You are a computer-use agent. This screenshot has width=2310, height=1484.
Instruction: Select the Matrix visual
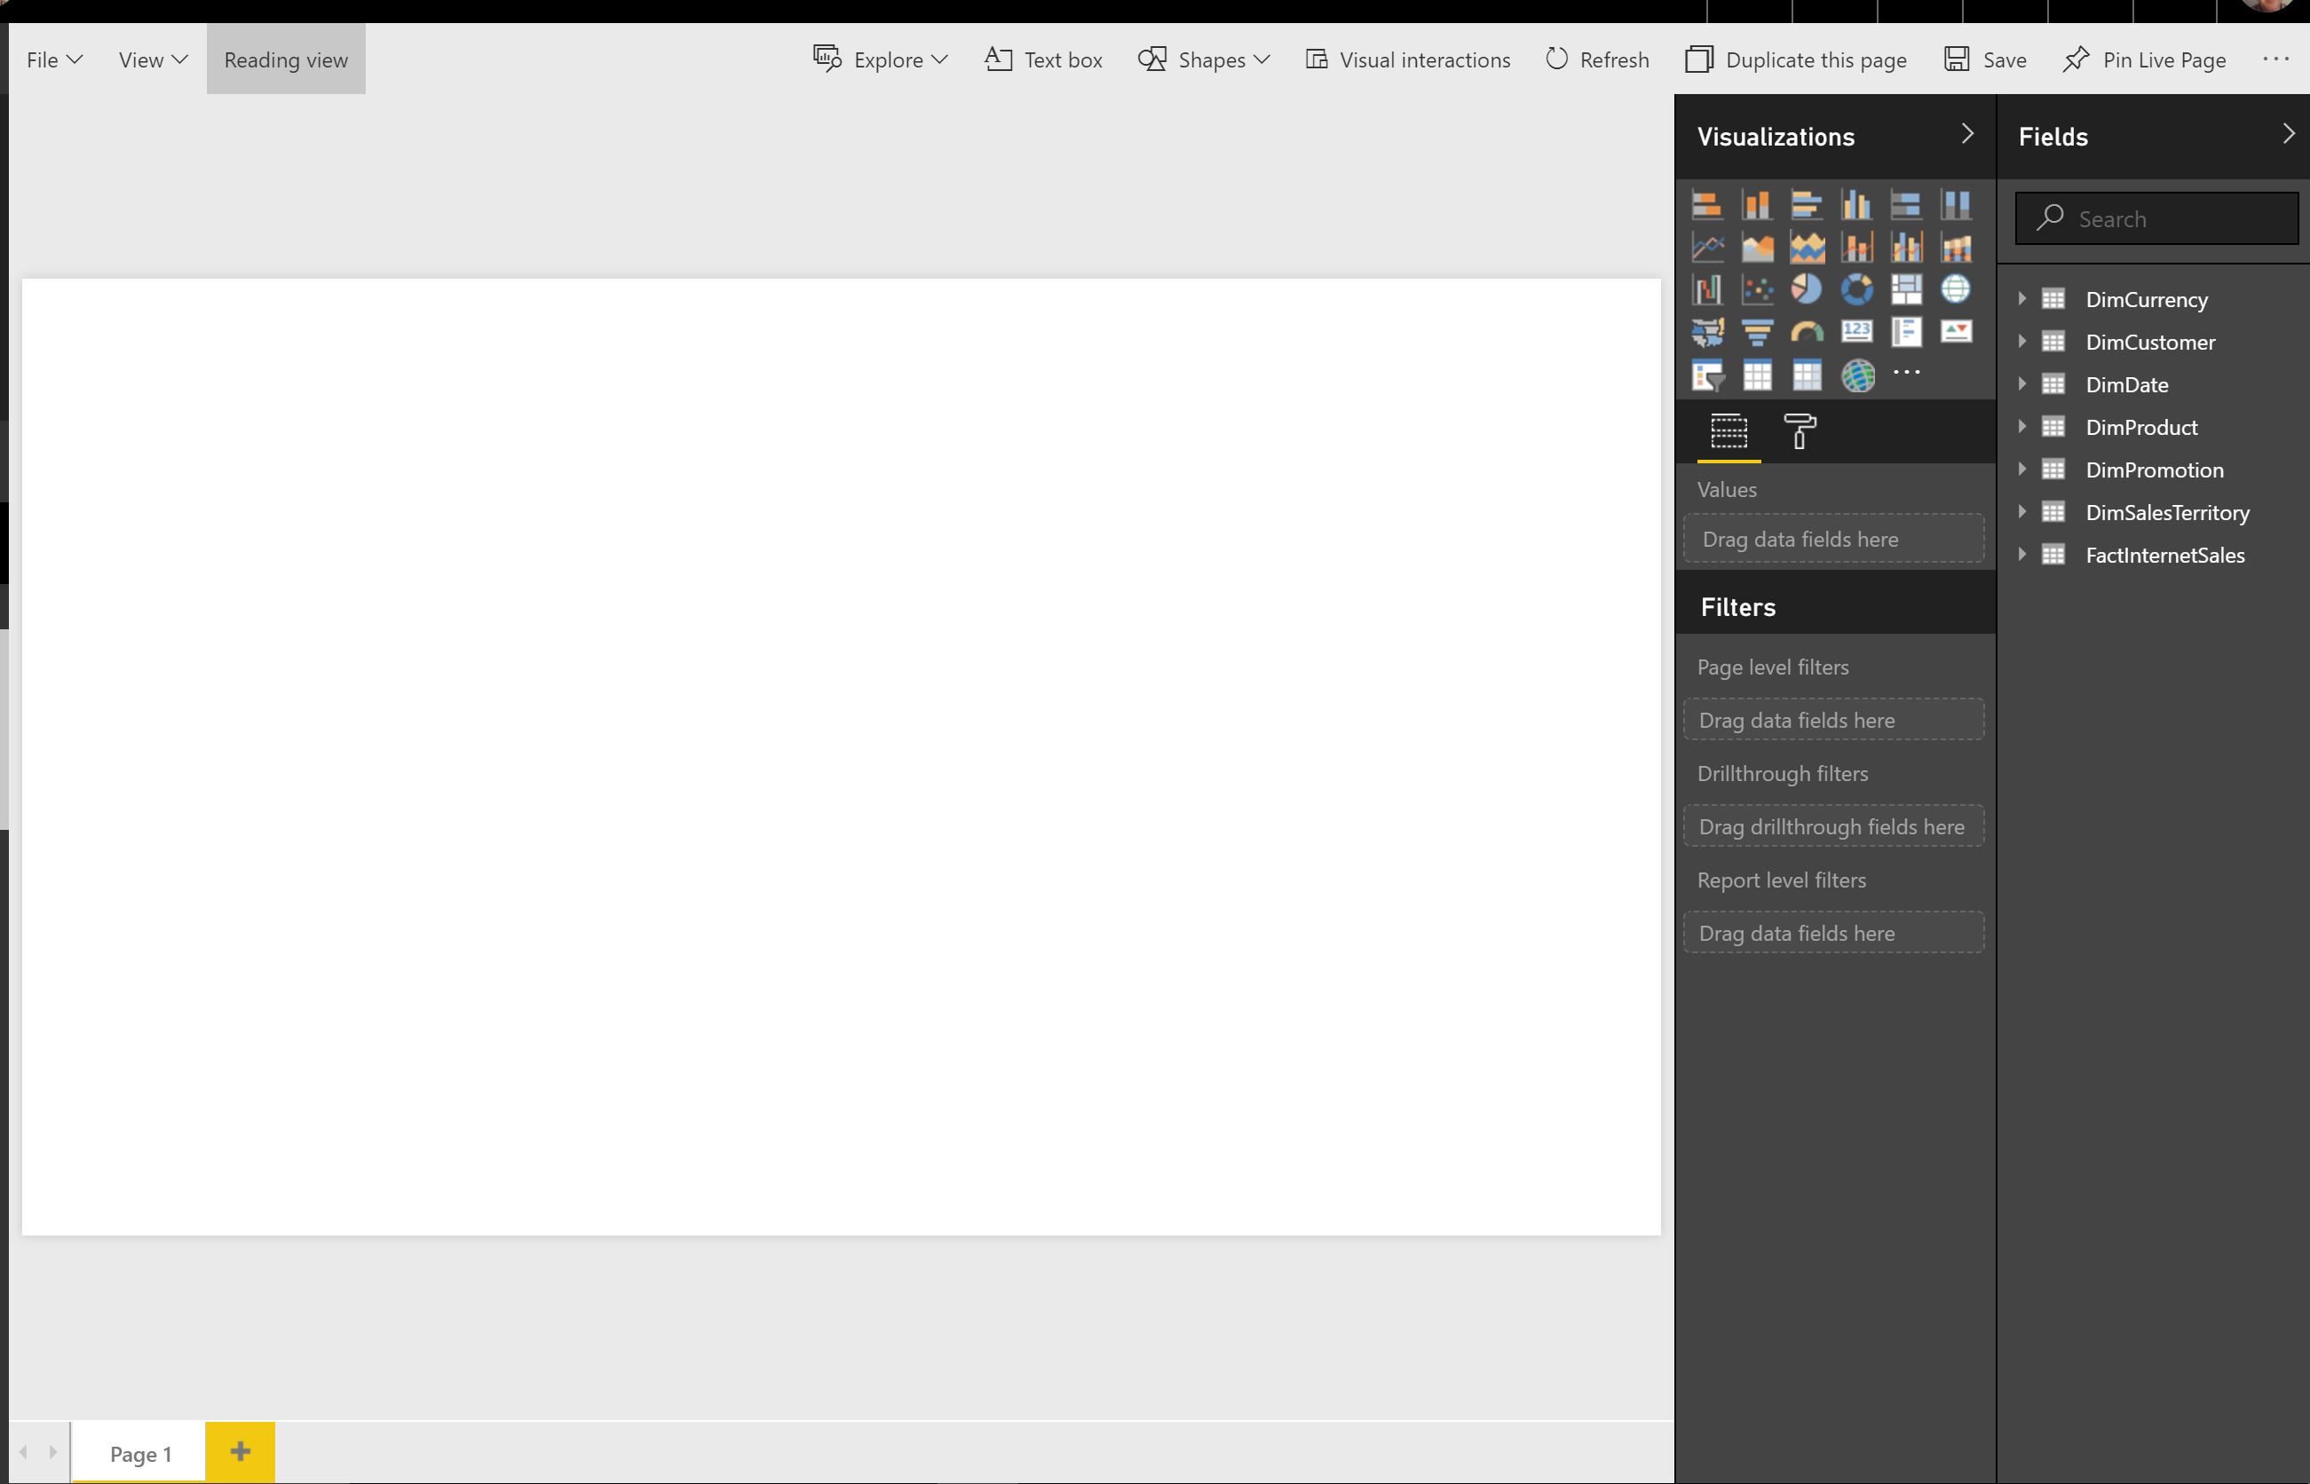(x=1807, y=375)
